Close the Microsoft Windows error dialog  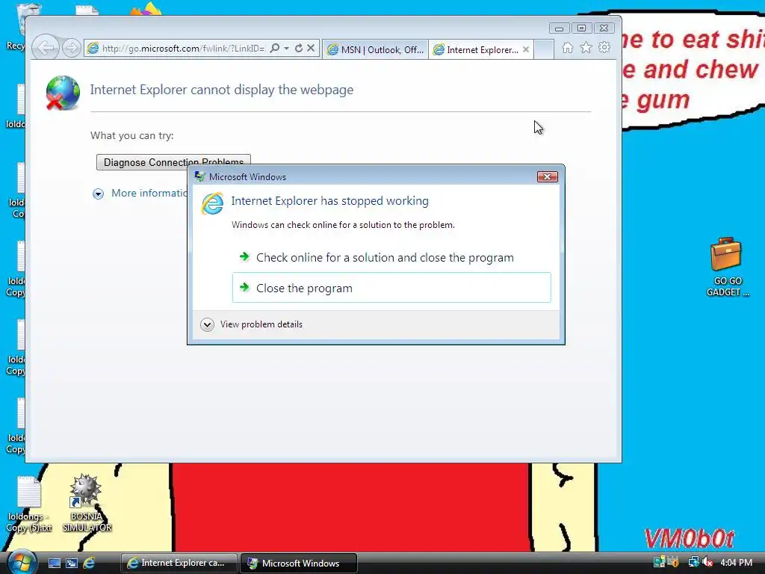[x=547, y=176]
